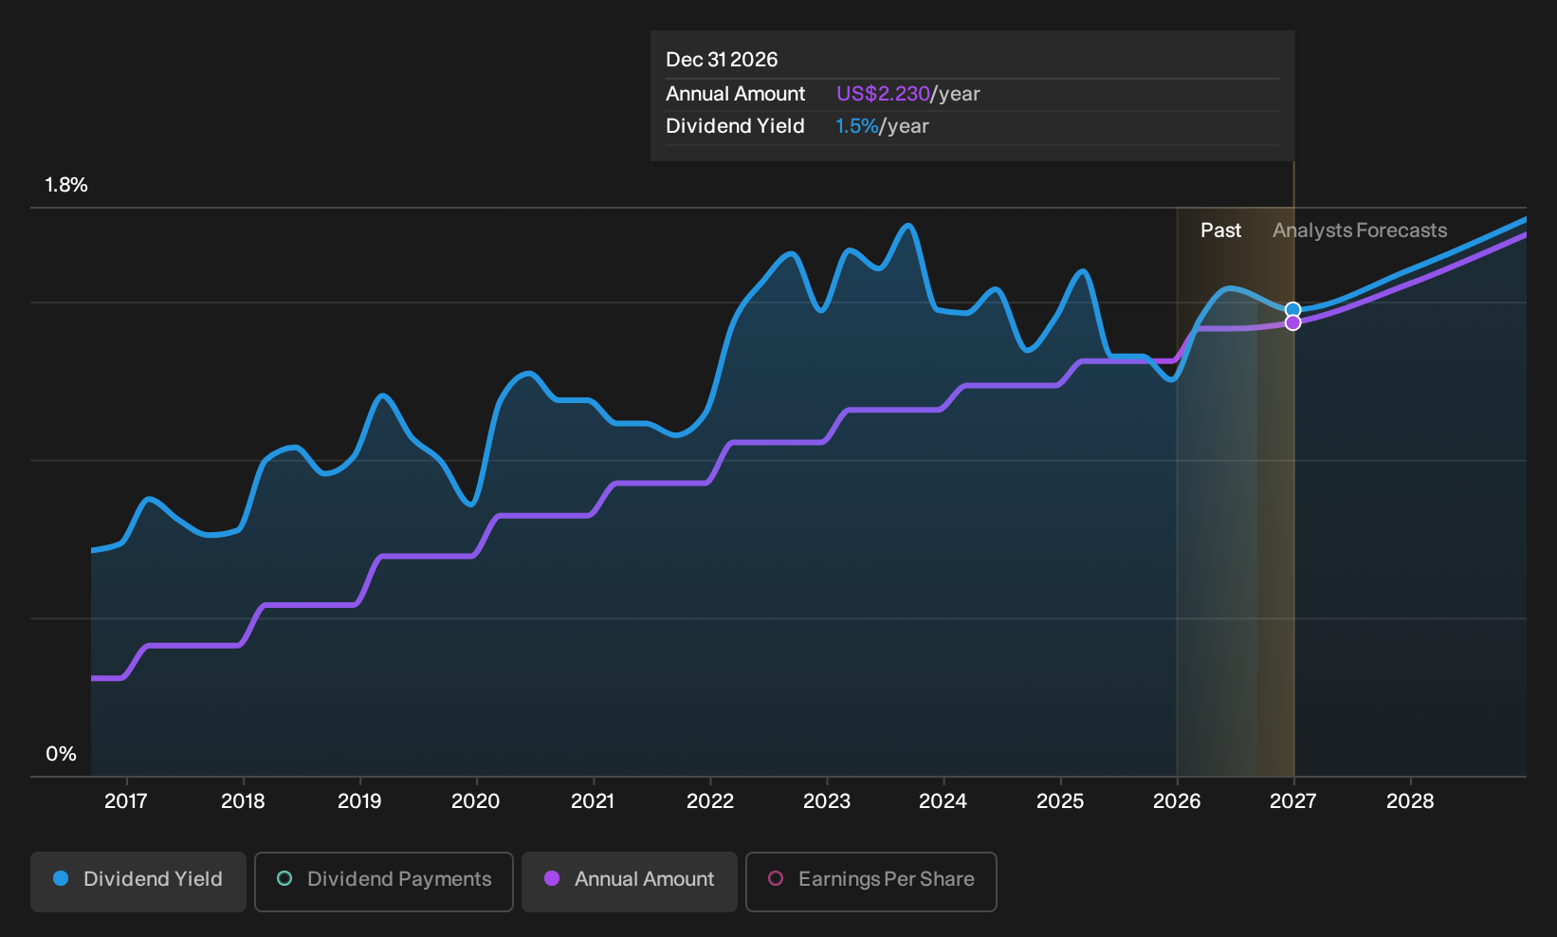
Task: Click the Past region label
Action: 1220,230
